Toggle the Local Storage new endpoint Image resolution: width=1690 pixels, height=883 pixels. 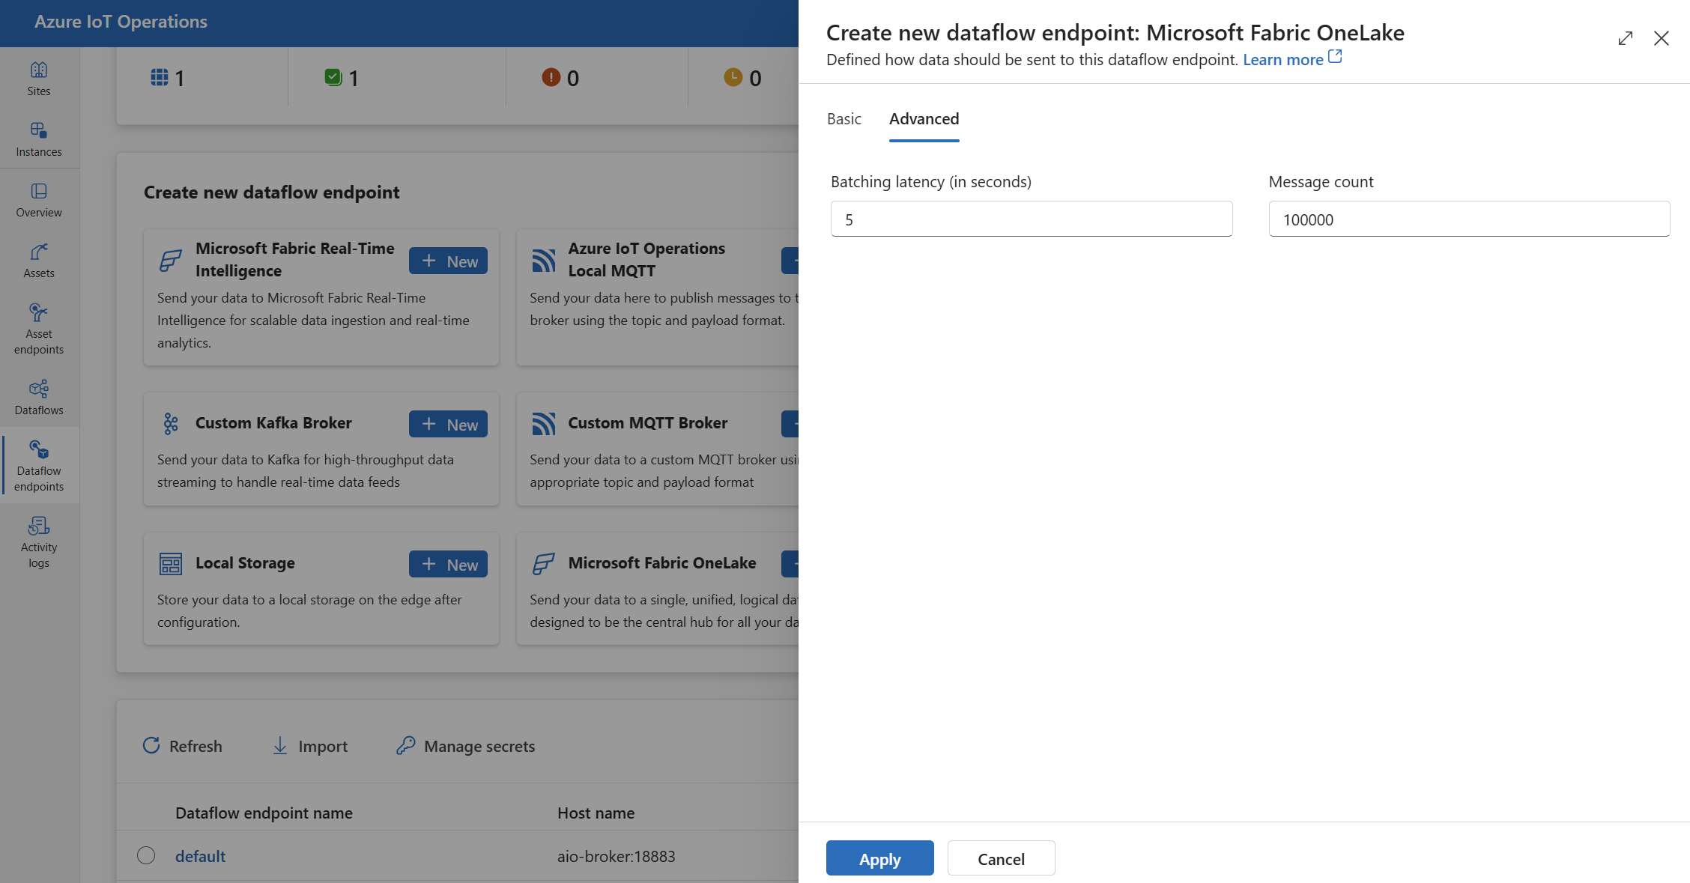pyautogui.click(x=447, y=562)
